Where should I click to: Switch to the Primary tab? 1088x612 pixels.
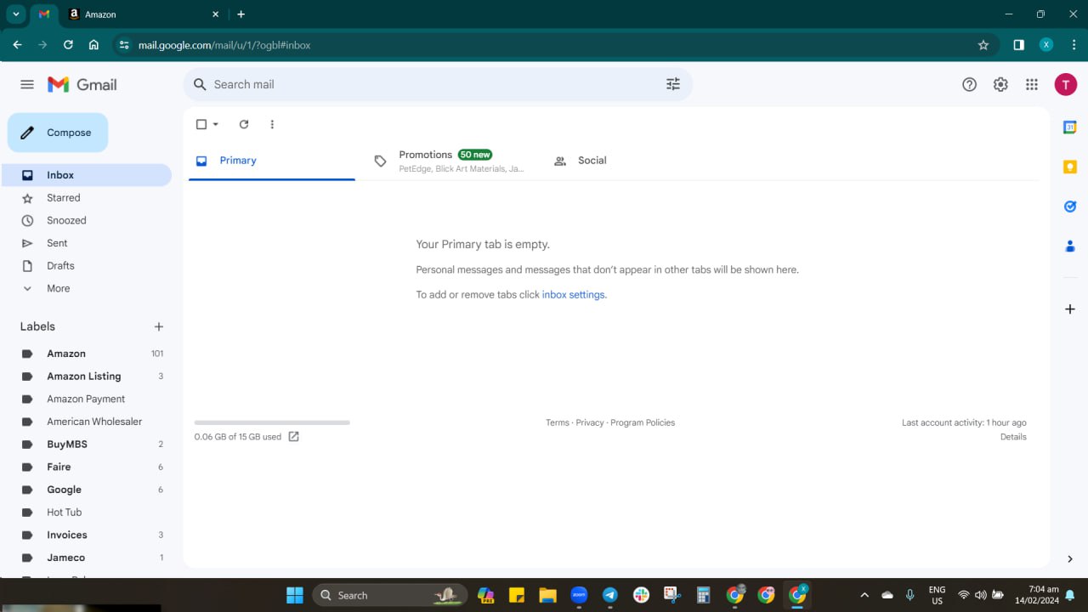[x=272, y=161]
